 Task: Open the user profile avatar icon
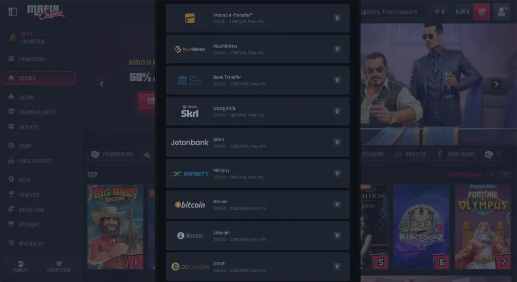pos(501,12)
